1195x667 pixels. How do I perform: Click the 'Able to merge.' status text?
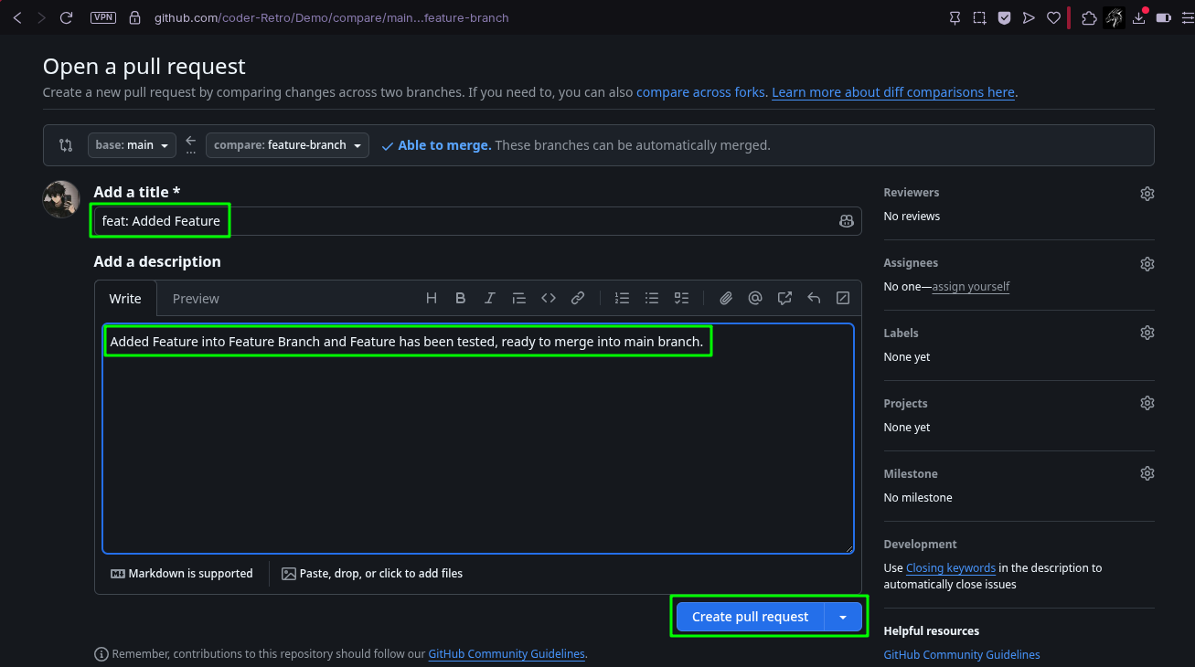pos(444,145)
